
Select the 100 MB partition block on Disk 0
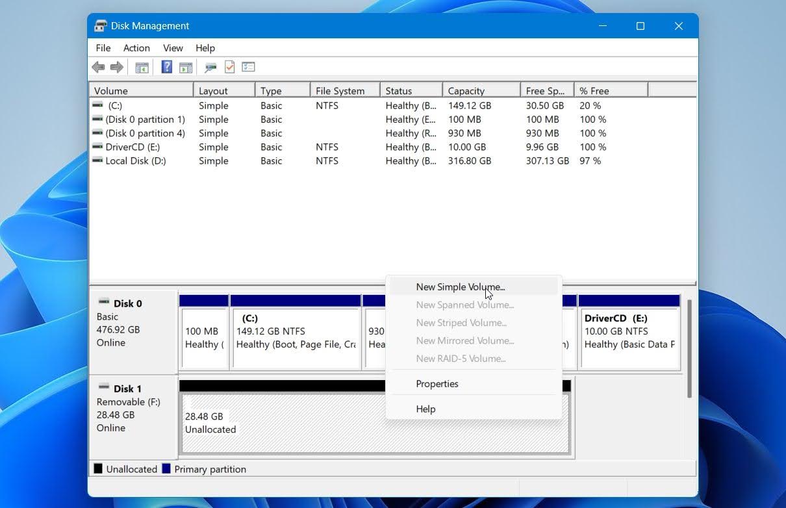(204, 333)
